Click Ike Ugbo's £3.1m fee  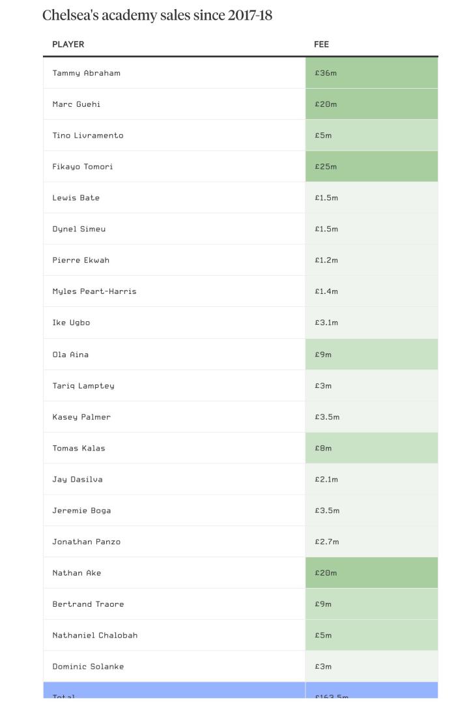326,323
